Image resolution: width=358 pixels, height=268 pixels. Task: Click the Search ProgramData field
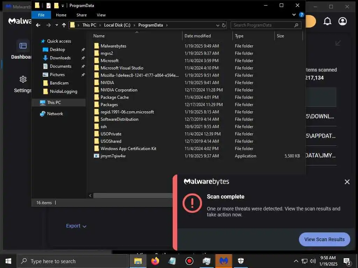[266, 25]
